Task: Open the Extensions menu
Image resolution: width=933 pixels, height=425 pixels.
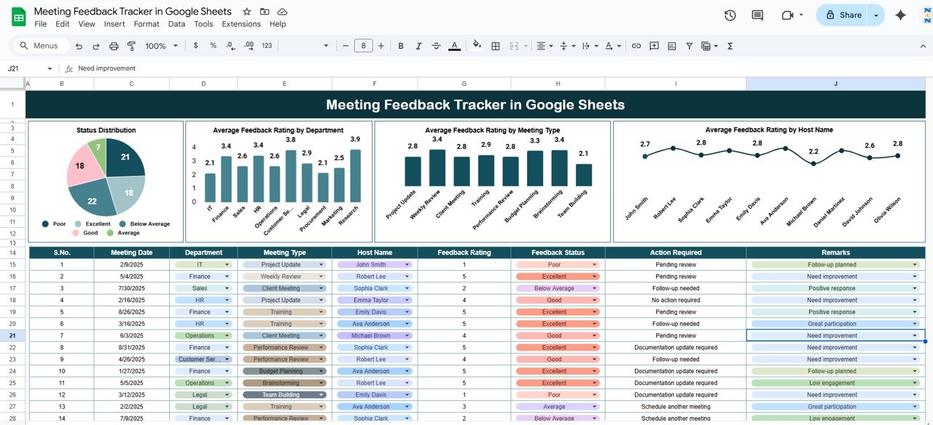Action: (x=241, y=24)
